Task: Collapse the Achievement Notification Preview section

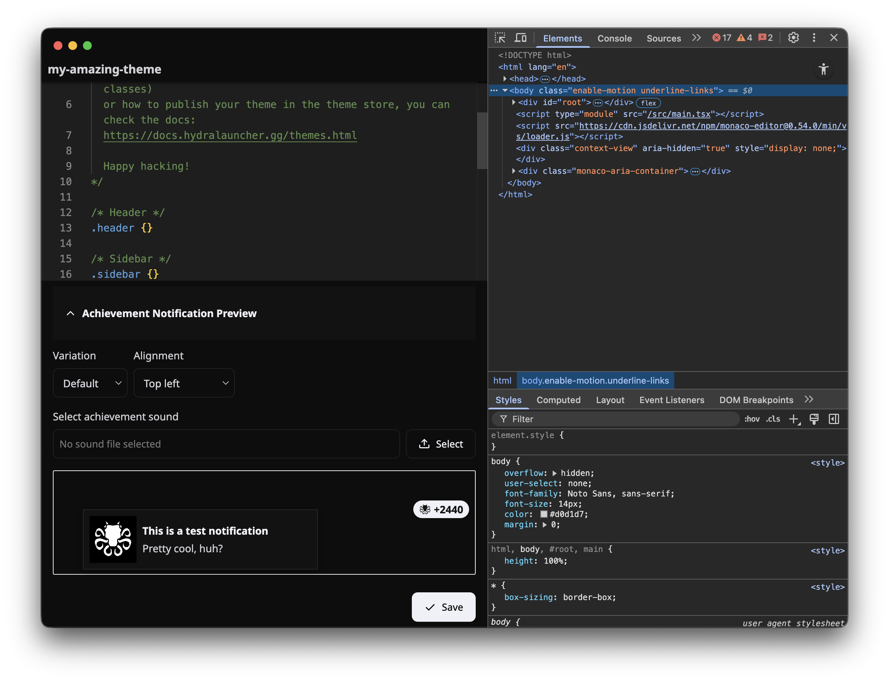Action: point(70,313)
